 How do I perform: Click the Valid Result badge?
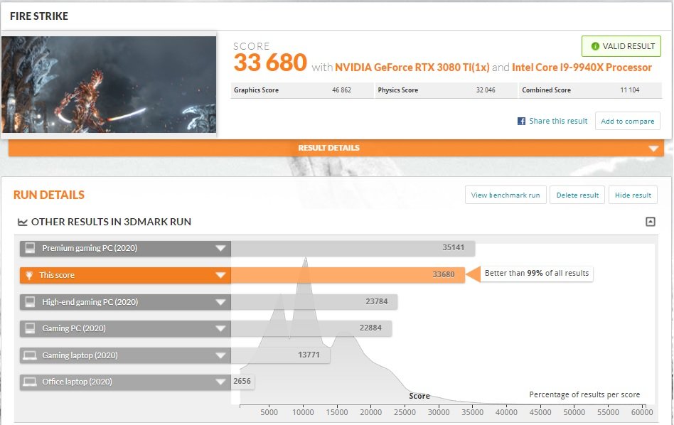click(x=621, y=46)
